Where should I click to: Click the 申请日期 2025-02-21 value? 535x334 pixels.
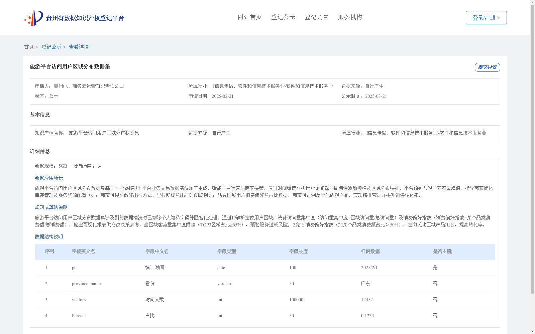[223, 96]
